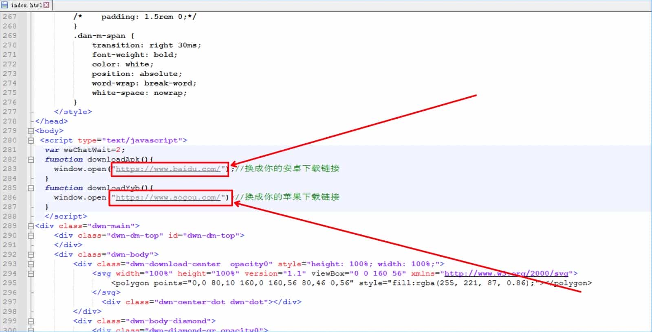Screen dimensions: 652x332
Task: Click the 'window.open' call on line 283
Action: tap(80, 169)
